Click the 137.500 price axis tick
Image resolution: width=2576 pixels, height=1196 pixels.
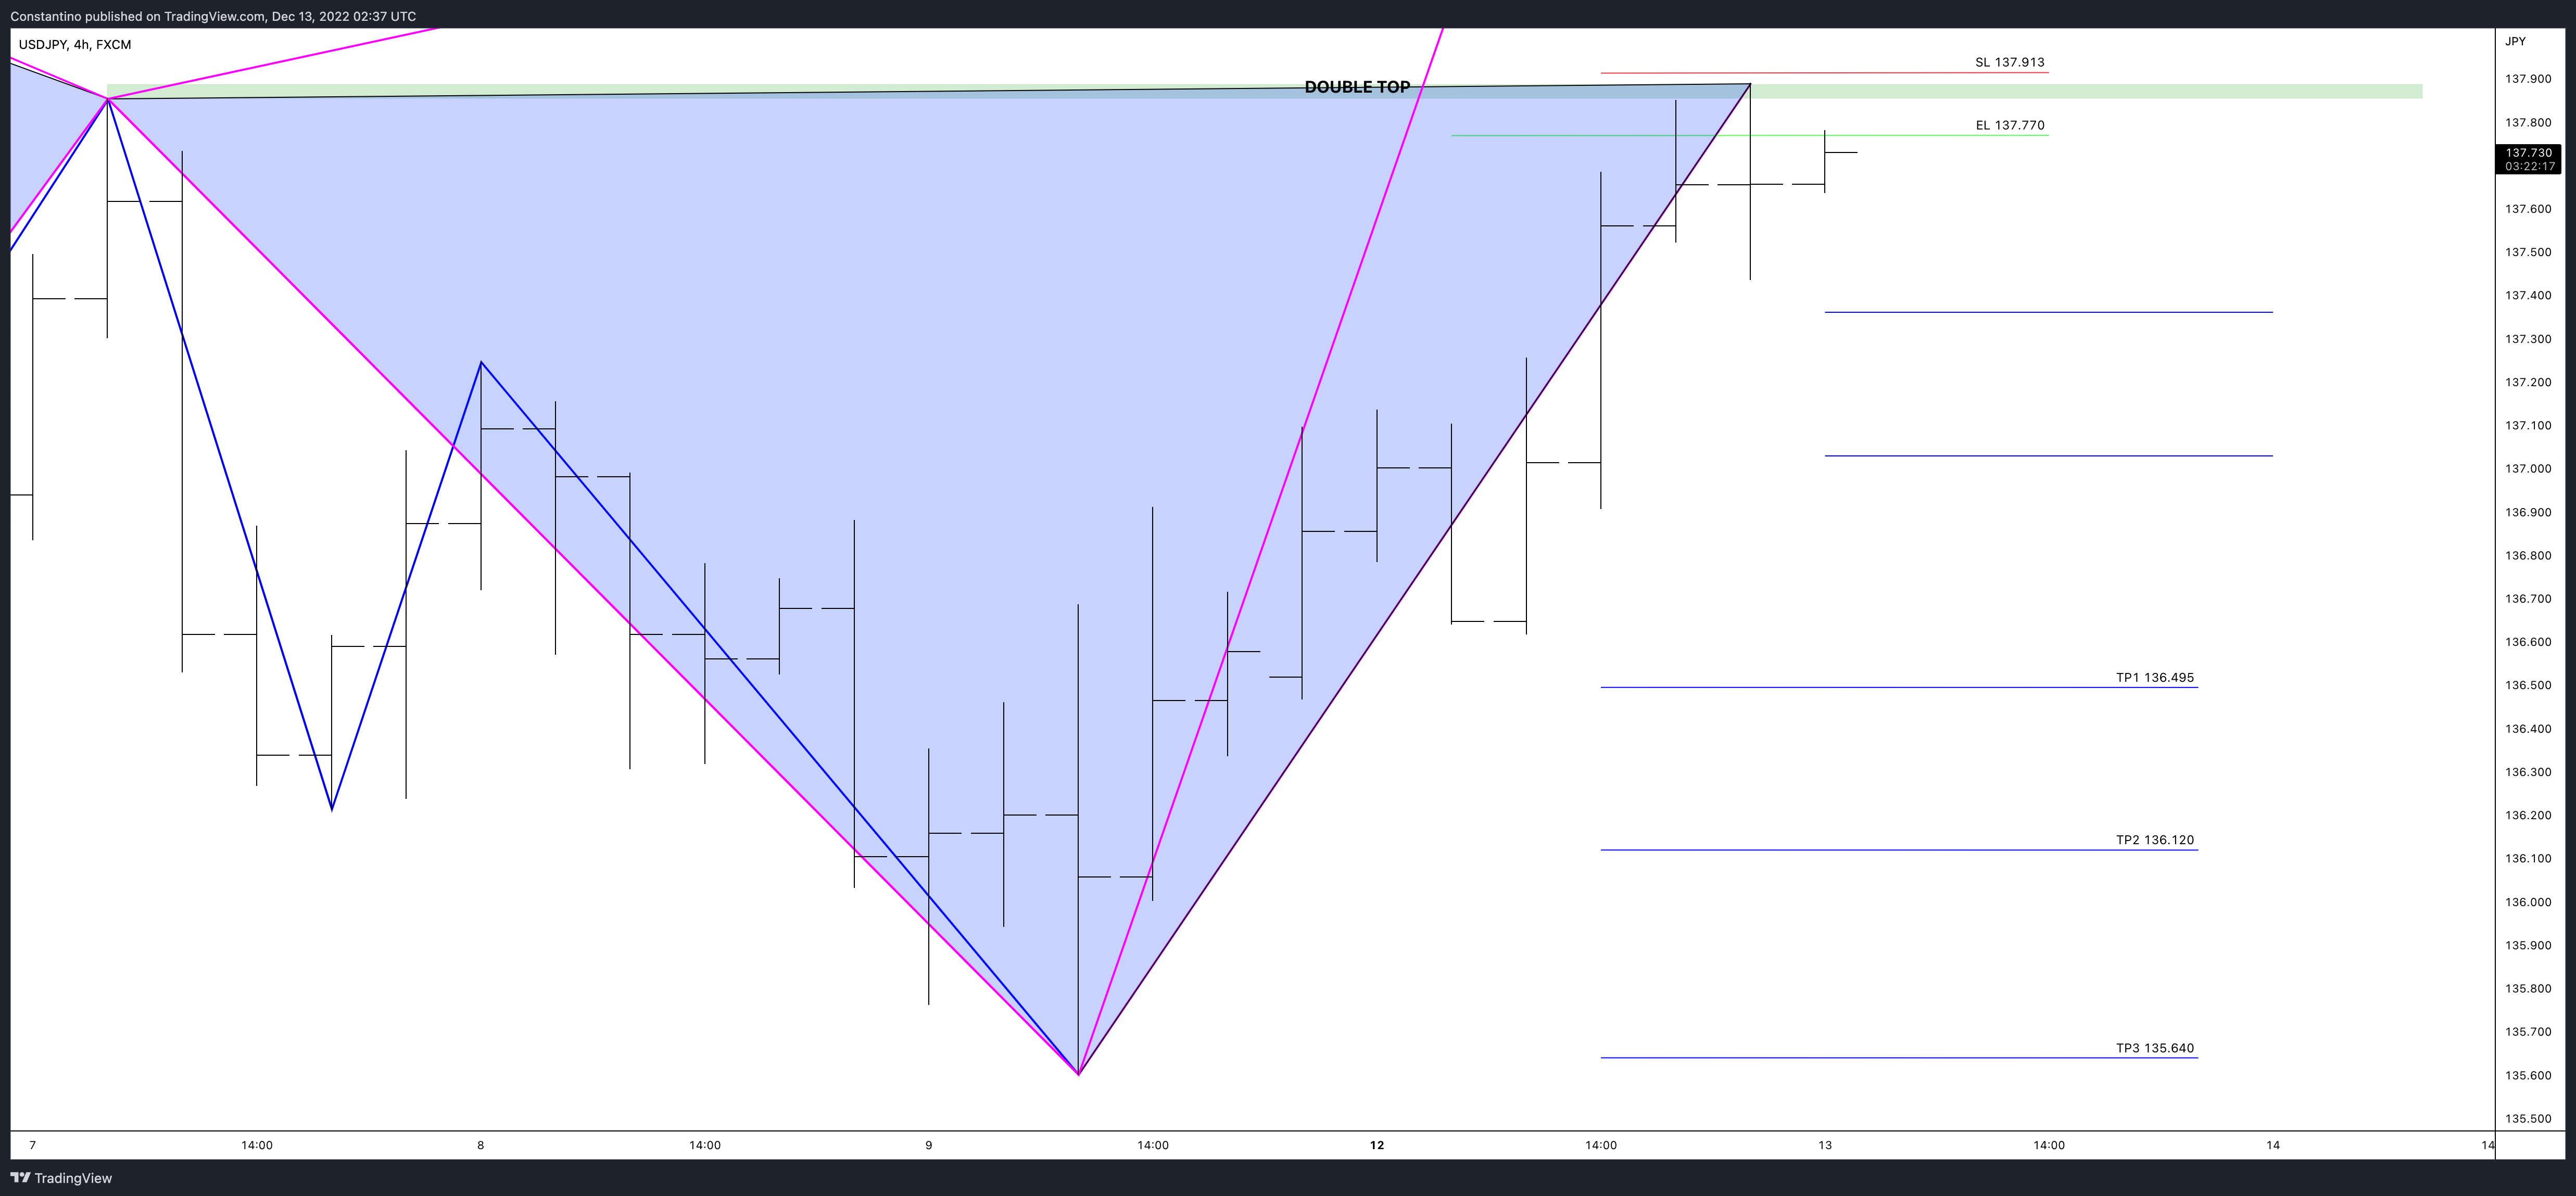click(2527, 252)
